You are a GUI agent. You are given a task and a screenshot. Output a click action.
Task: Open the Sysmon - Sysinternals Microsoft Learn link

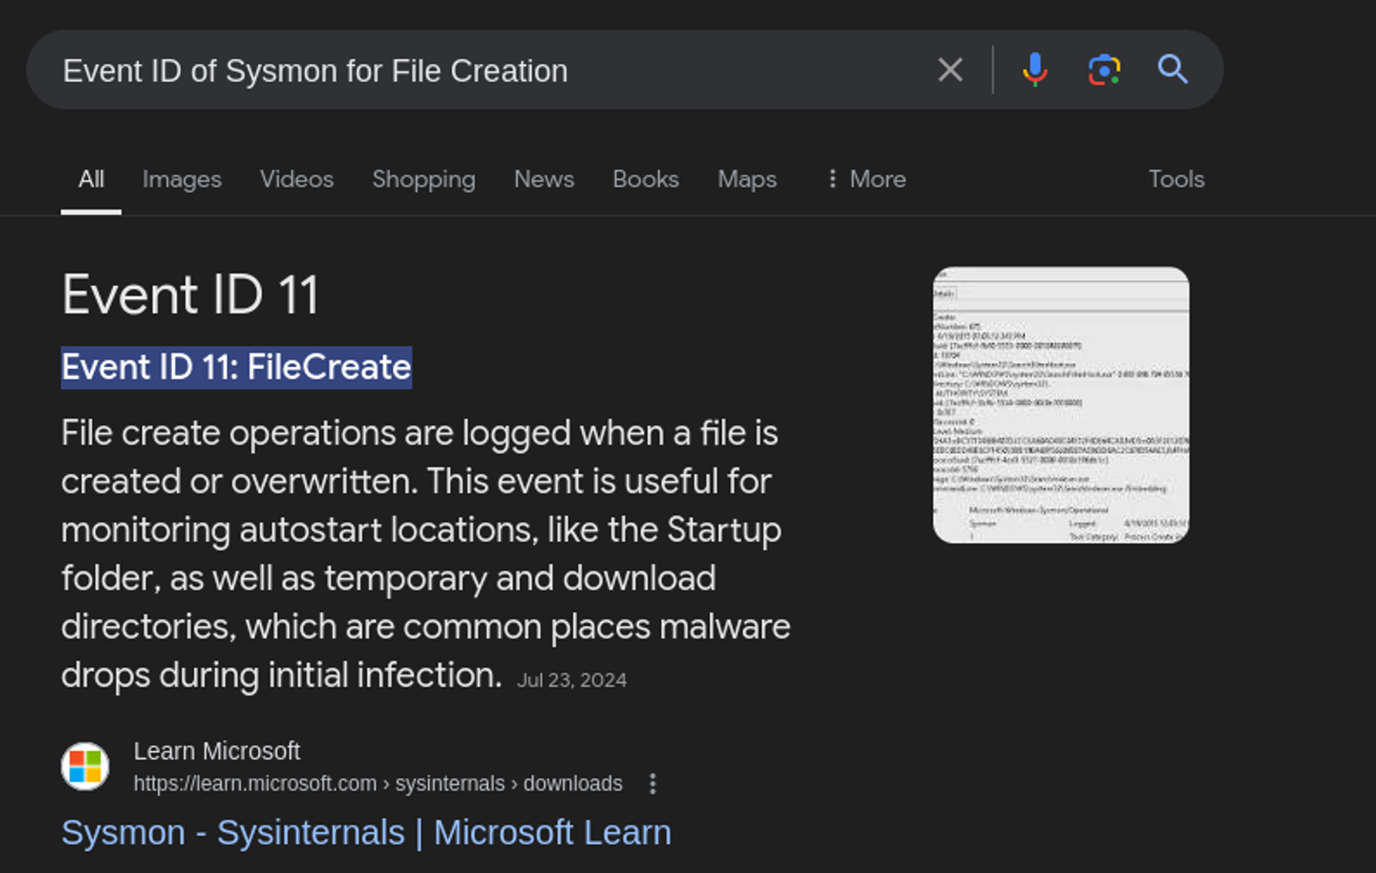click(x=366, y=833)
